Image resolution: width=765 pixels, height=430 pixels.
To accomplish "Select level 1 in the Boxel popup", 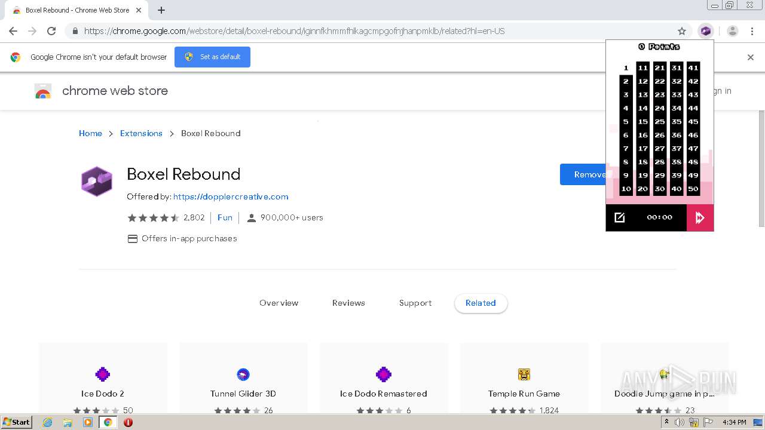I will pyautogui.click(x=626, y=68).
